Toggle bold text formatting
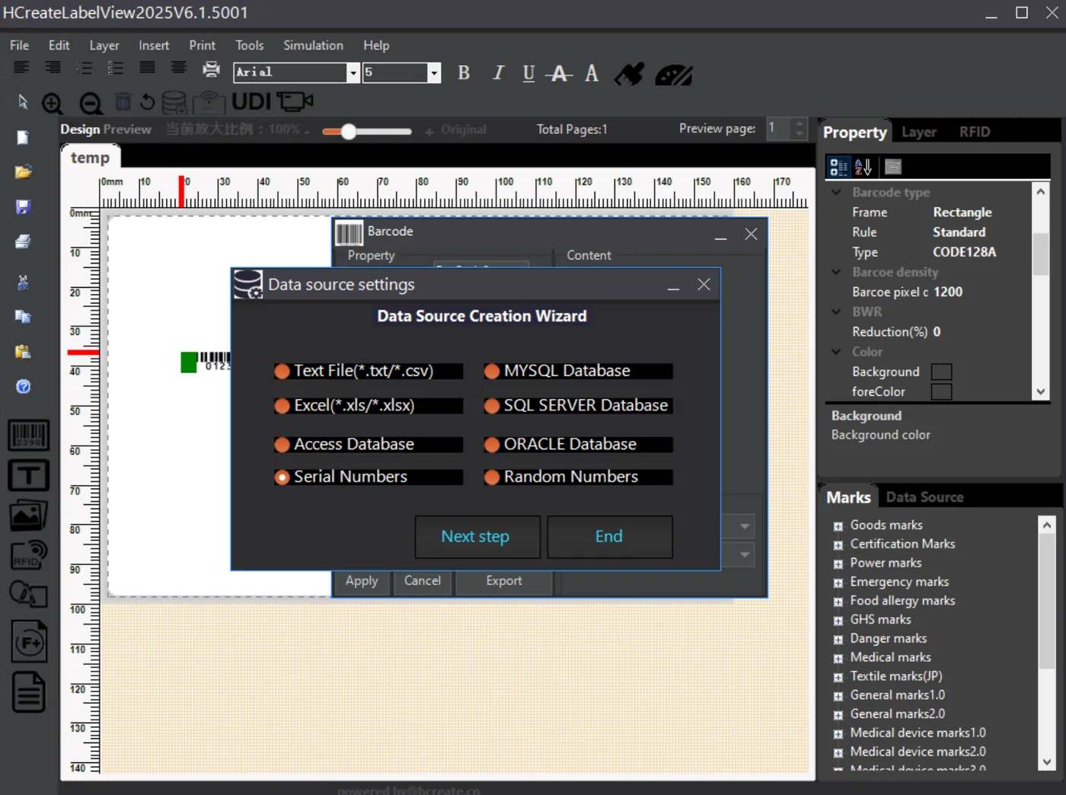This screenshot has width=1066, height=795. pos(463,73)
